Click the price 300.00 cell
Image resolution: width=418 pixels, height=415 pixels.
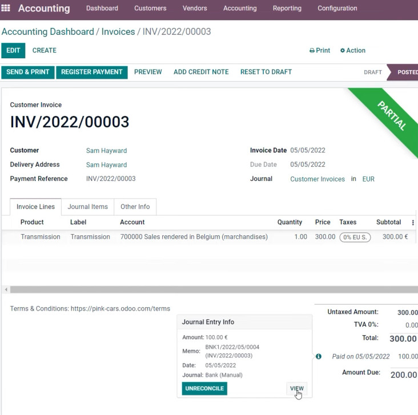pos(325,237)
